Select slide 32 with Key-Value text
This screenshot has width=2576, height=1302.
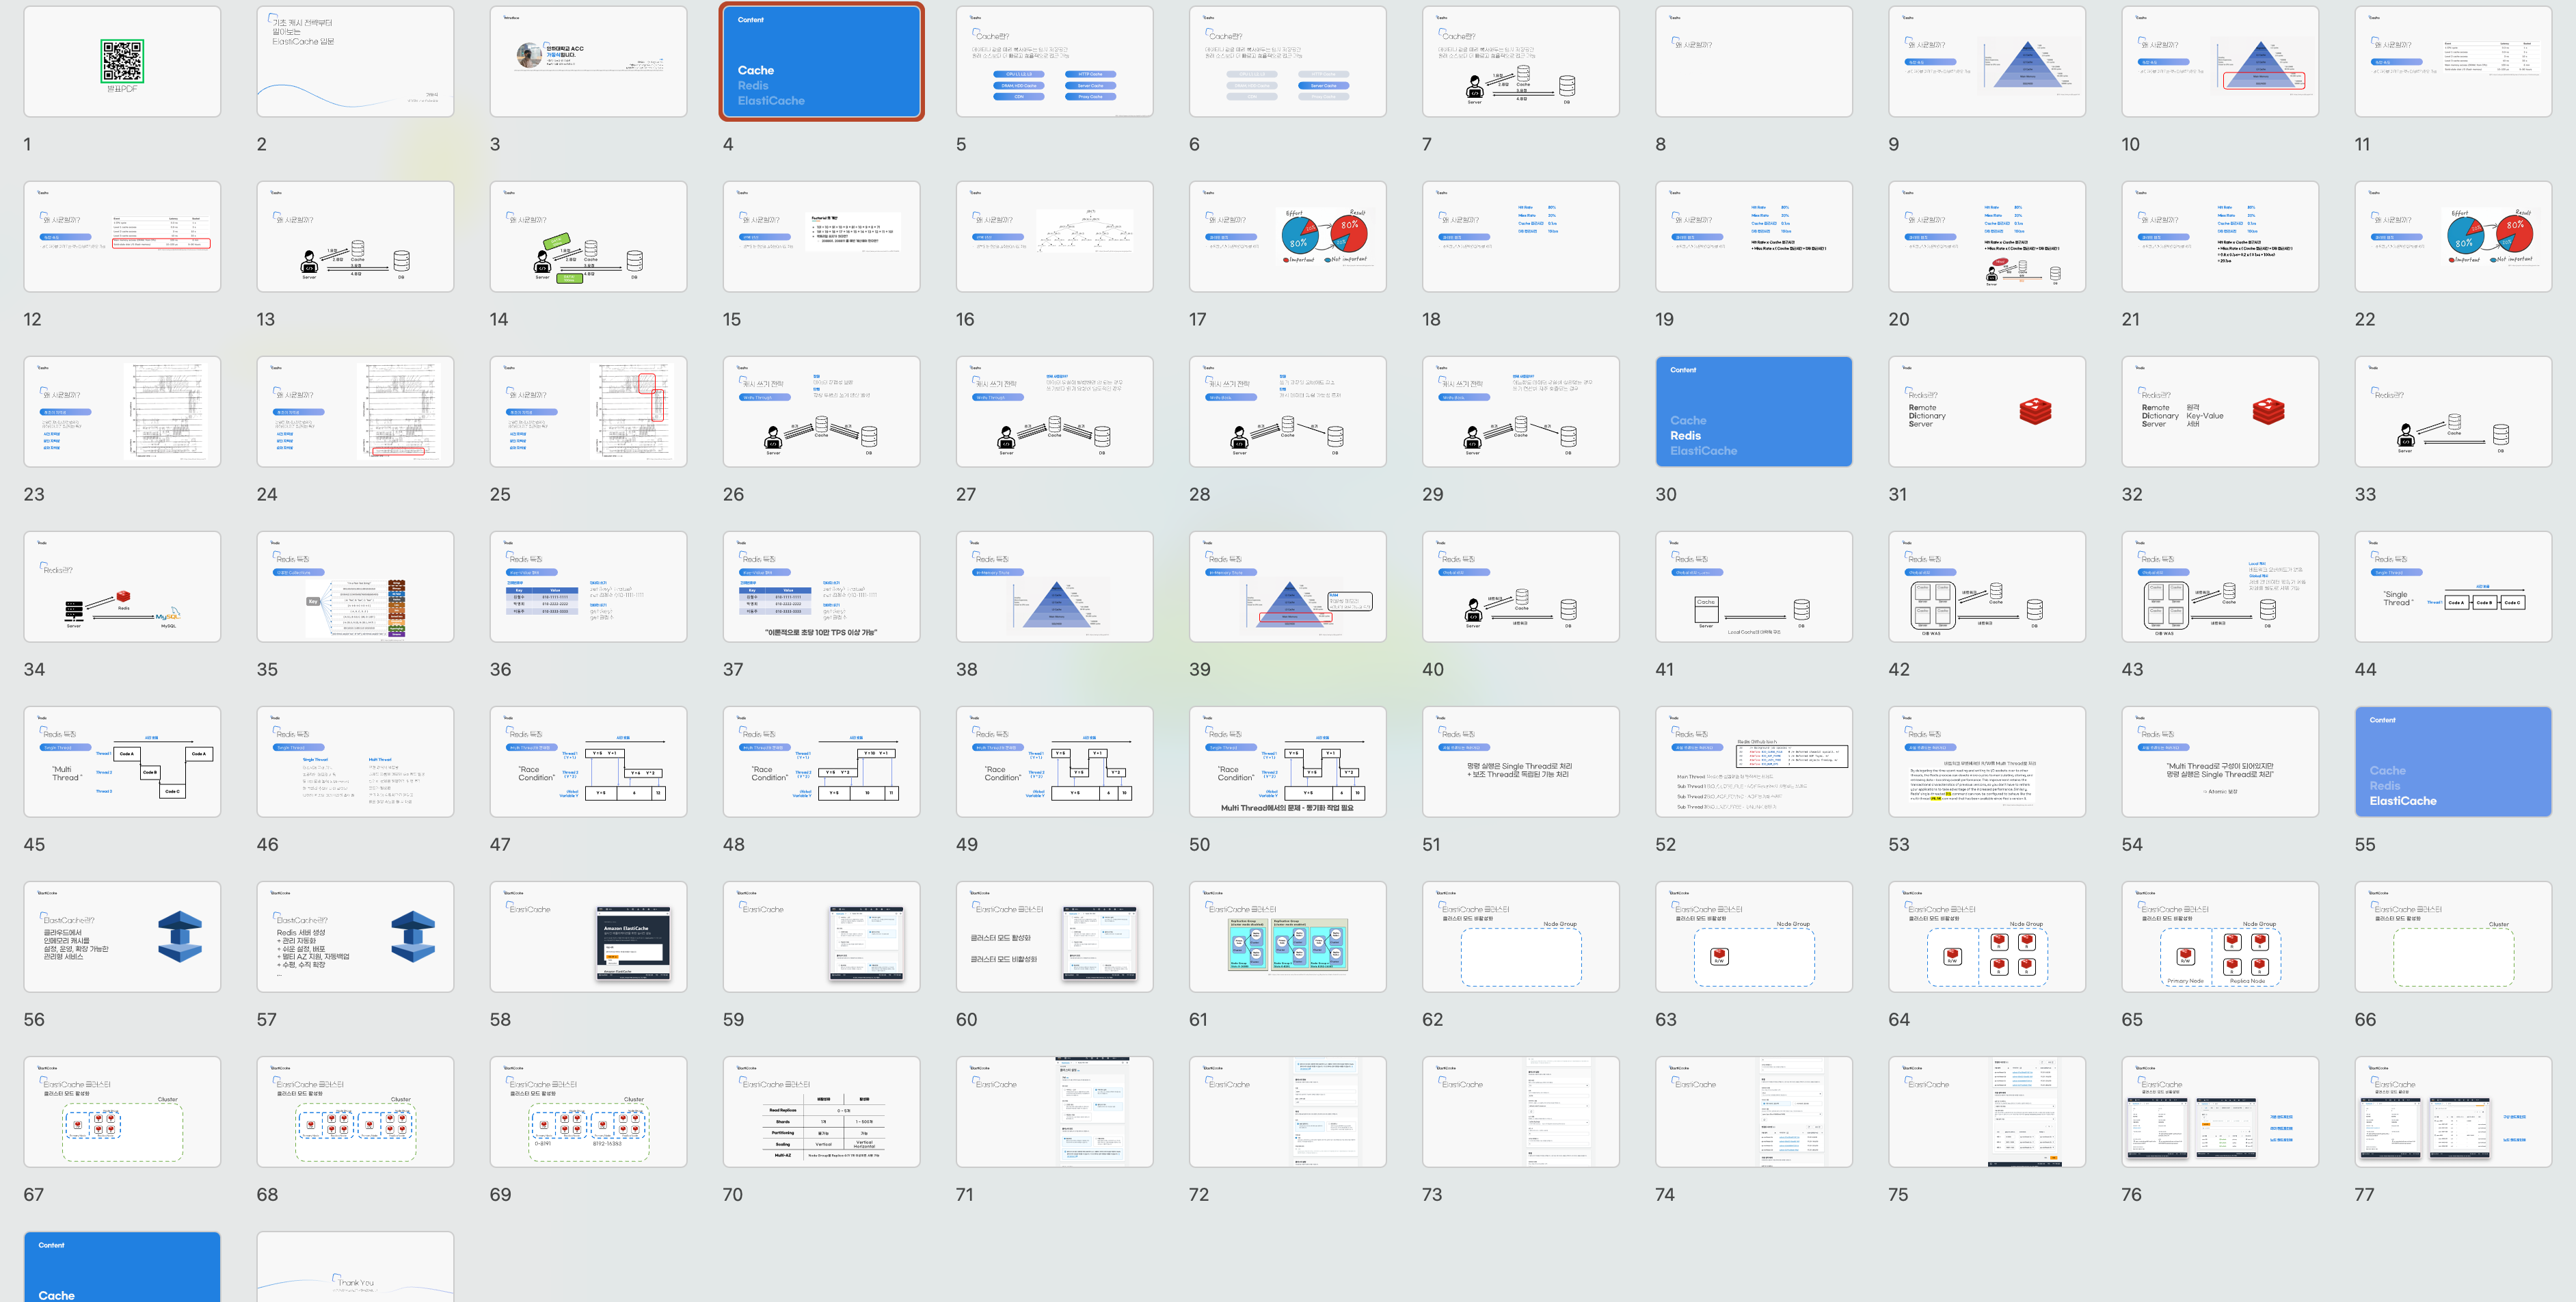click(x=2220, y=411)
